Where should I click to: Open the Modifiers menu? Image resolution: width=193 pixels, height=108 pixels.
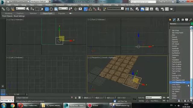49,5
